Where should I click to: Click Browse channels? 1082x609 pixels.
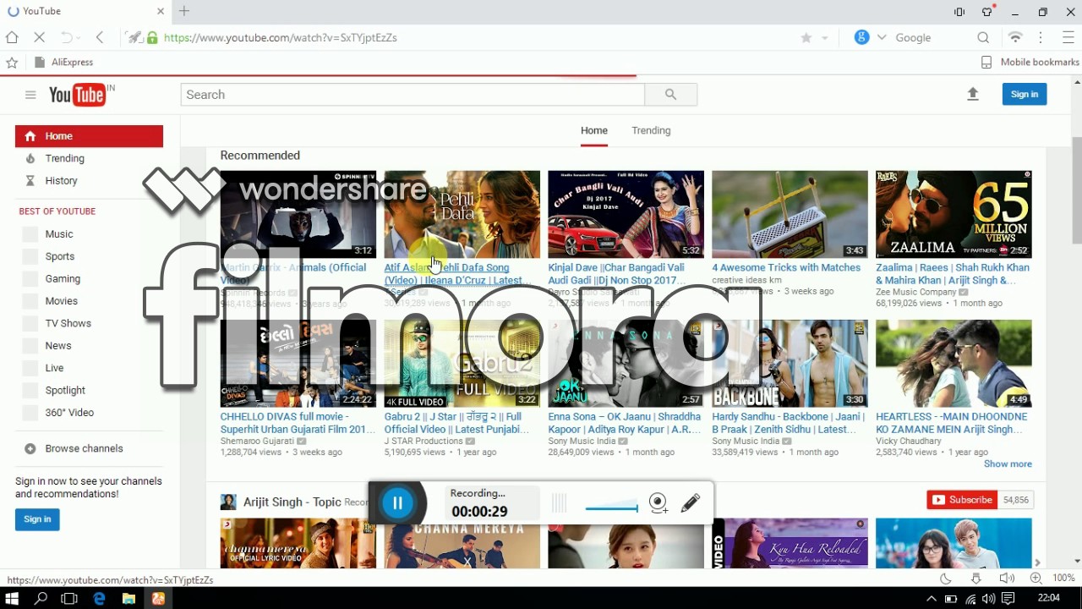84,448
